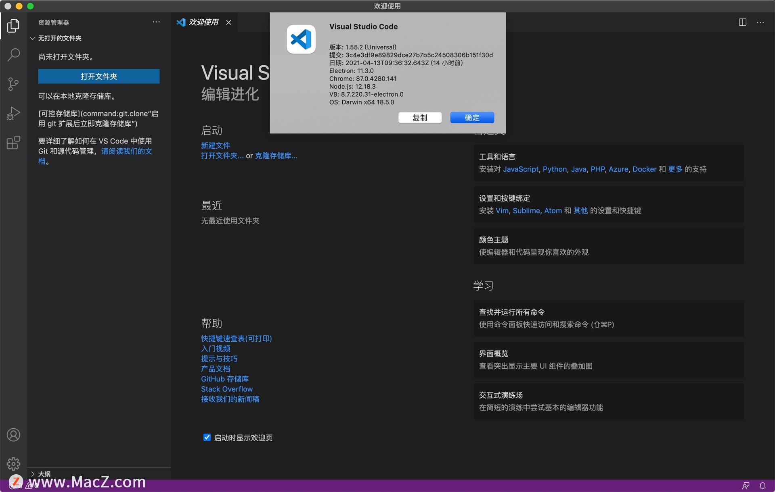Open the 提示与技巧 link

219,359
